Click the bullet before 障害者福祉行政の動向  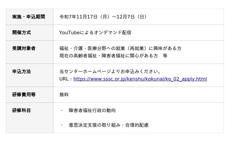click(62, 110)
